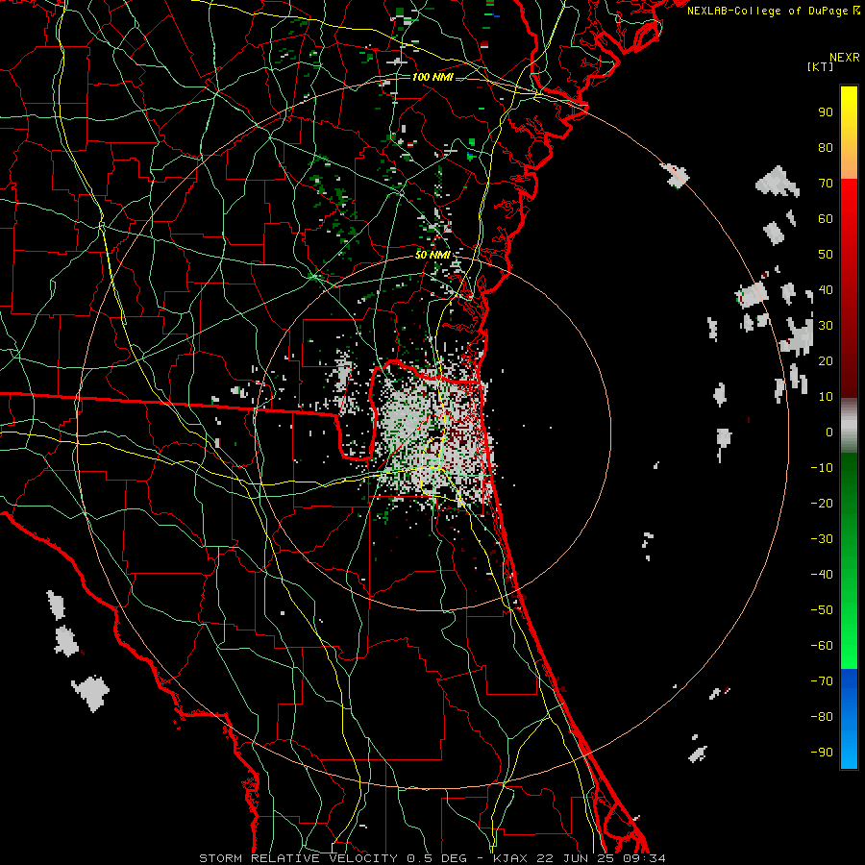
Task: Click the Storm Relative Velocity KJAX caption
Action: tap(432, 858)
